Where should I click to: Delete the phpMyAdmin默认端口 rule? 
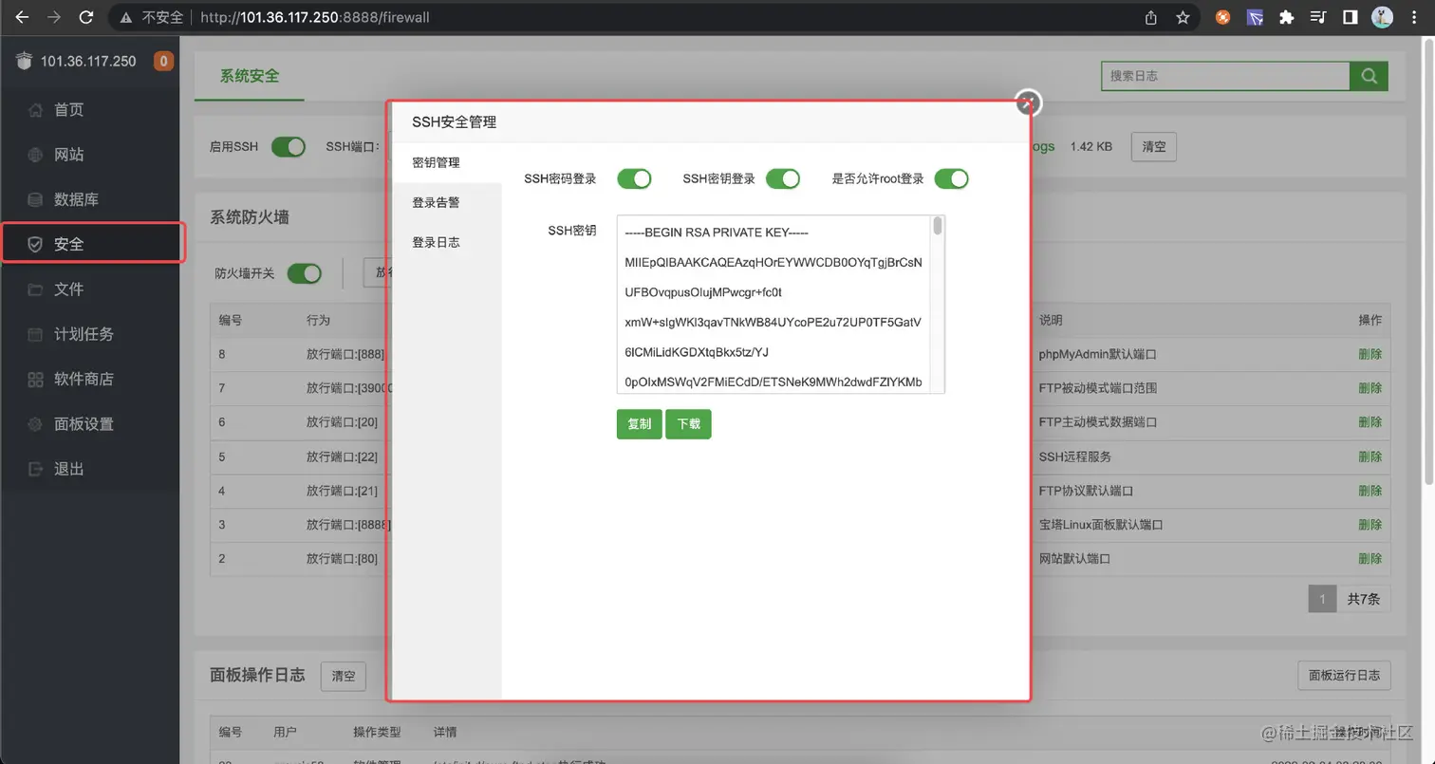coord(1370,354)
